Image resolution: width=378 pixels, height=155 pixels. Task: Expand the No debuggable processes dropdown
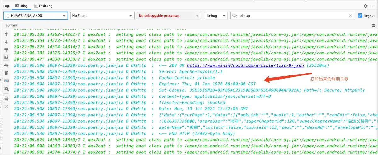pyautogui.click(x=169, y=15)
